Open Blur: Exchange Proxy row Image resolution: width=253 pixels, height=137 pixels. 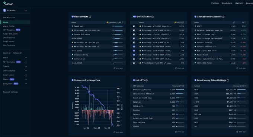pos(220,34)
